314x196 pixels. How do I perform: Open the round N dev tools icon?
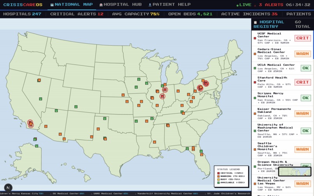pyautogui.click(x=8, y=187)
